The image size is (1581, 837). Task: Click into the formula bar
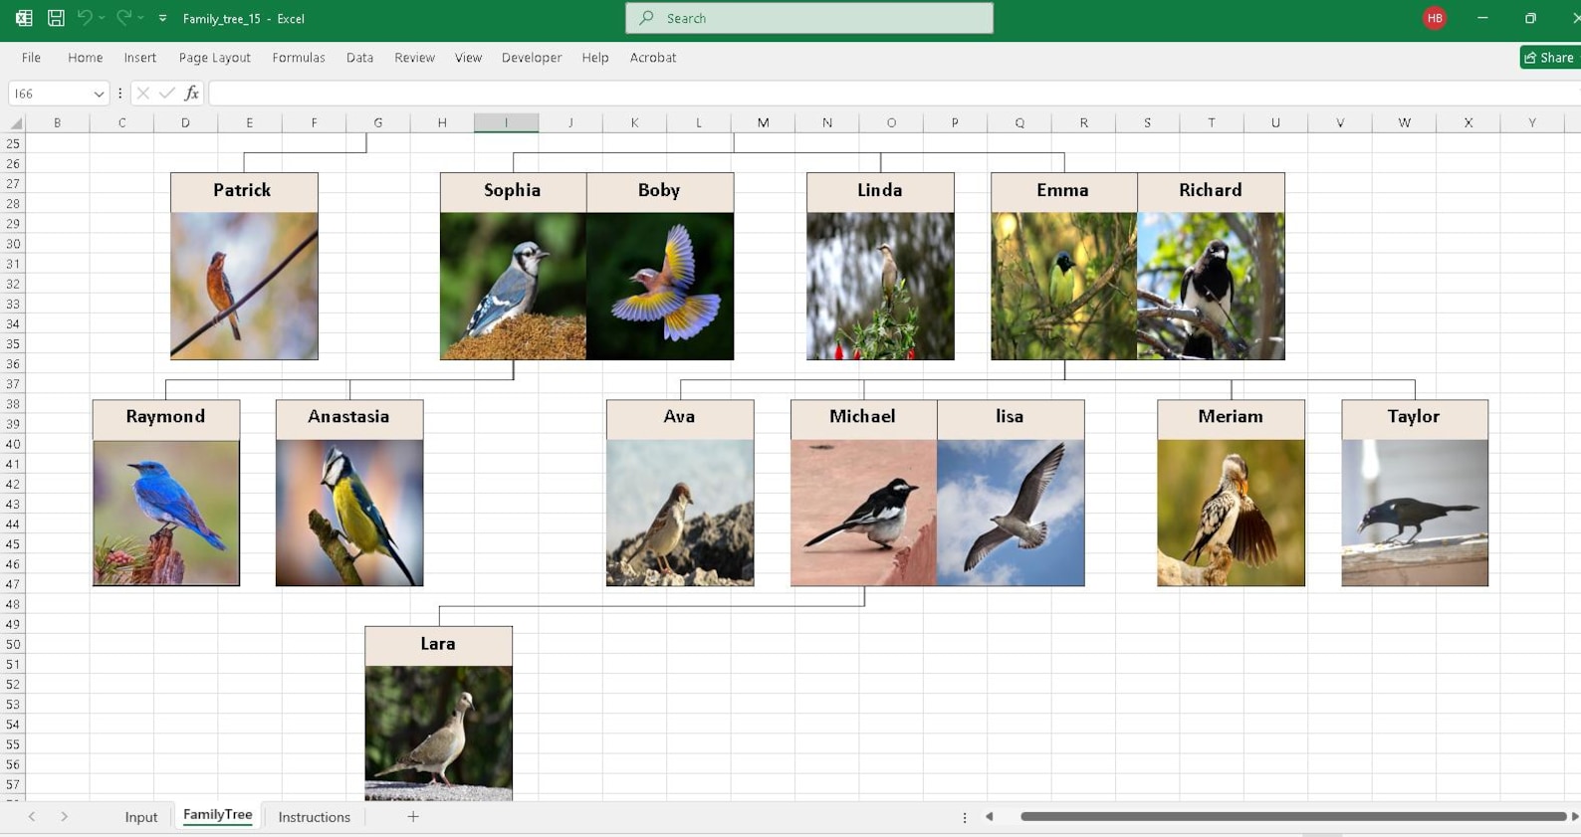click(x=894, y=94)
